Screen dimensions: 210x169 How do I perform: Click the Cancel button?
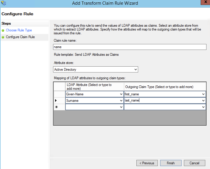click(x=194, y=163)
